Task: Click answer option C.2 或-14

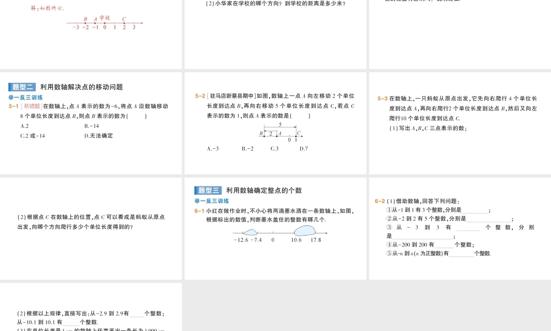Action: pyautogui.click(x=33, y=136)
